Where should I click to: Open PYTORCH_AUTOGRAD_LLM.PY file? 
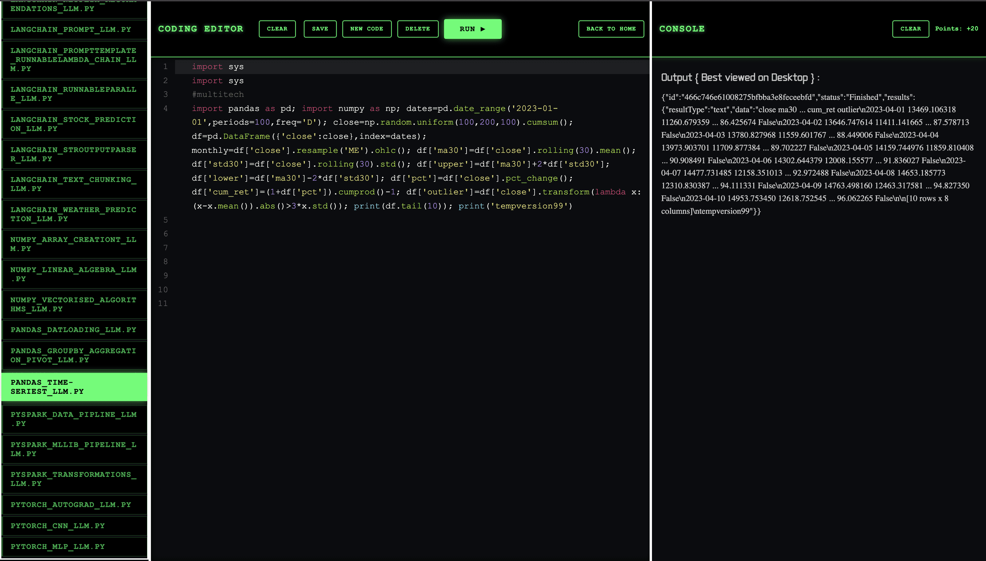point(74,505)
